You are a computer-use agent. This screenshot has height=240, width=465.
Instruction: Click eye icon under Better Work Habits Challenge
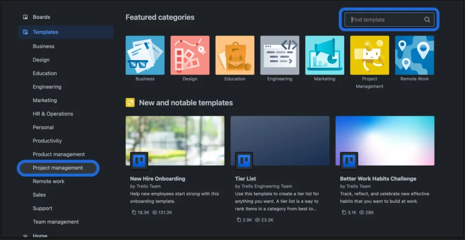point(361,212)
